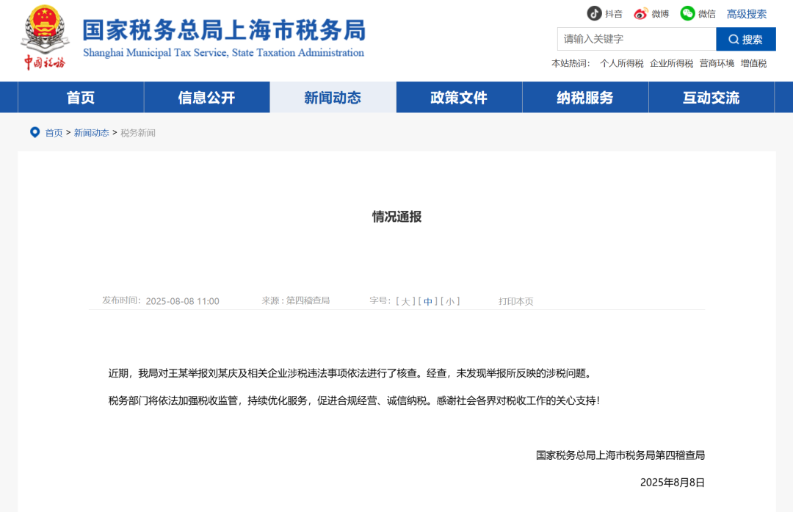Click hot keyword 个人所得税
The image size is (793, 512).
[621, 64]
